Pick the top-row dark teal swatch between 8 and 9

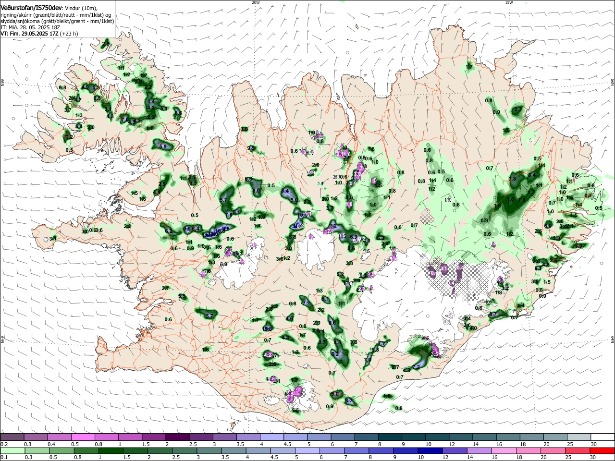coord(389,437)
